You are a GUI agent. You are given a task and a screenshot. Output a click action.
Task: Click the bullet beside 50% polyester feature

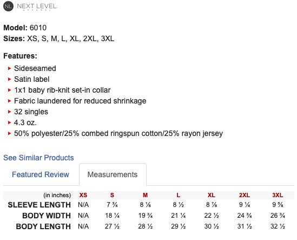click(10, 134)
